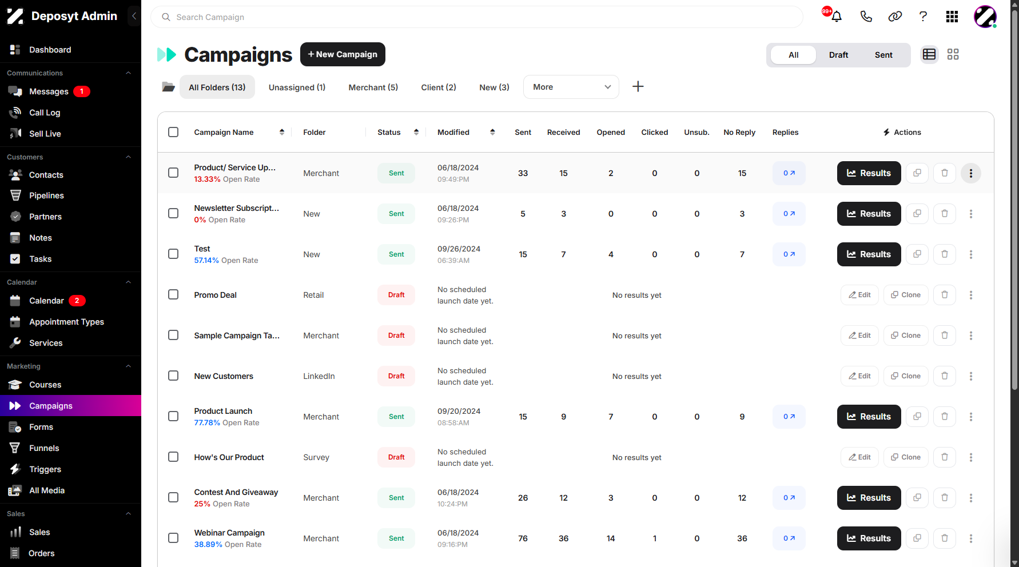Open more options for Product/Service Update row
Screen dimensions: 1019x567
[x=971, y=173]
